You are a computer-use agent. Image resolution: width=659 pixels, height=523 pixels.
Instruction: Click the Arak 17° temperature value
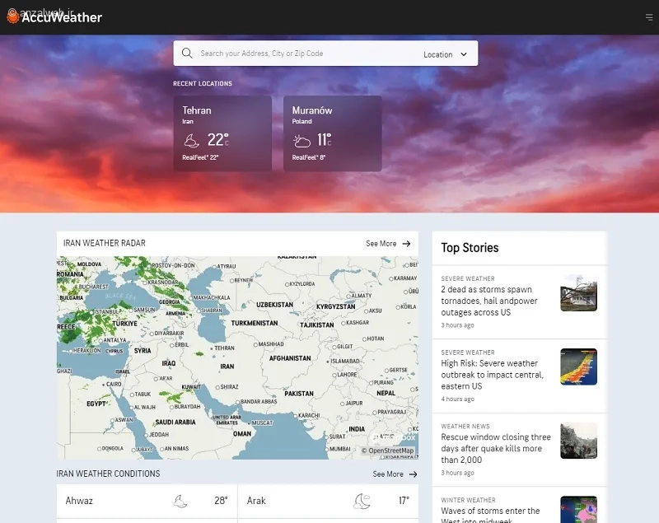404,501
